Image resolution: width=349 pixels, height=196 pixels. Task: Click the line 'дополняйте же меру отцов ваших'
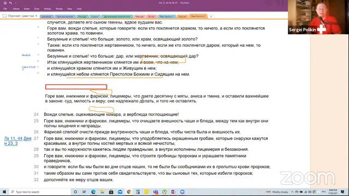pyautogui.click(x=79, y=180)
